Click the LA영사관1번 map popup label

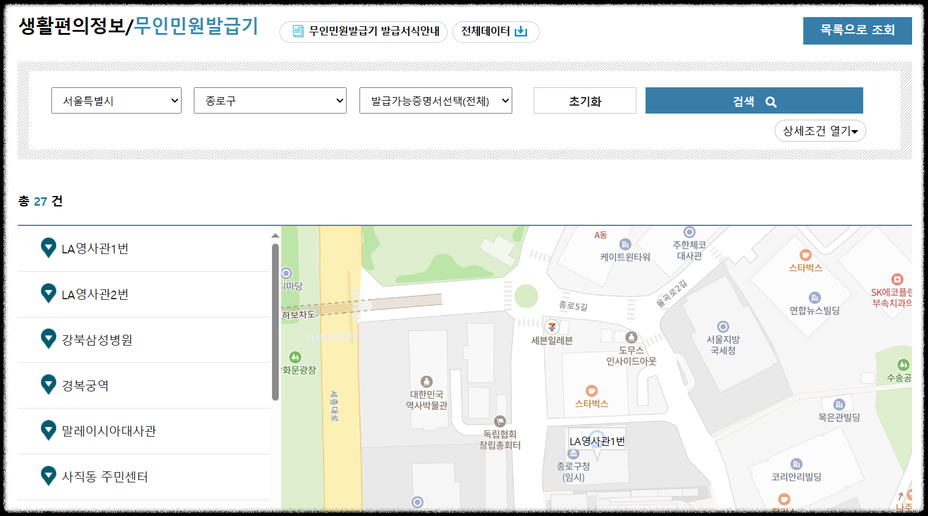[x=597, y=441]
